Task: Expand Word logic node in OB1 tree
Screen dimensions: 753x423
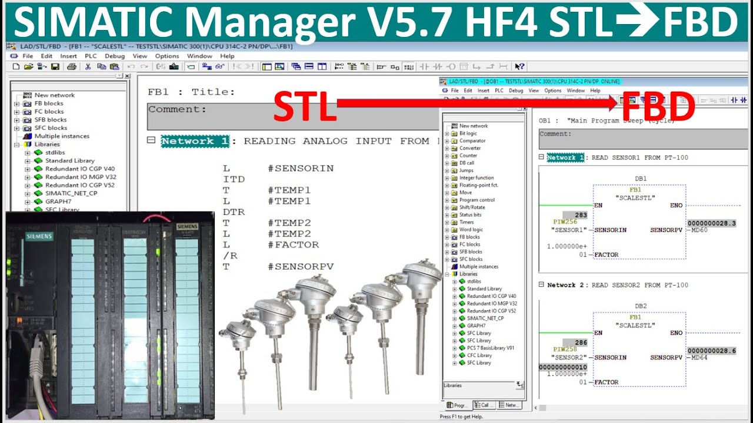Action: point(447,230)
